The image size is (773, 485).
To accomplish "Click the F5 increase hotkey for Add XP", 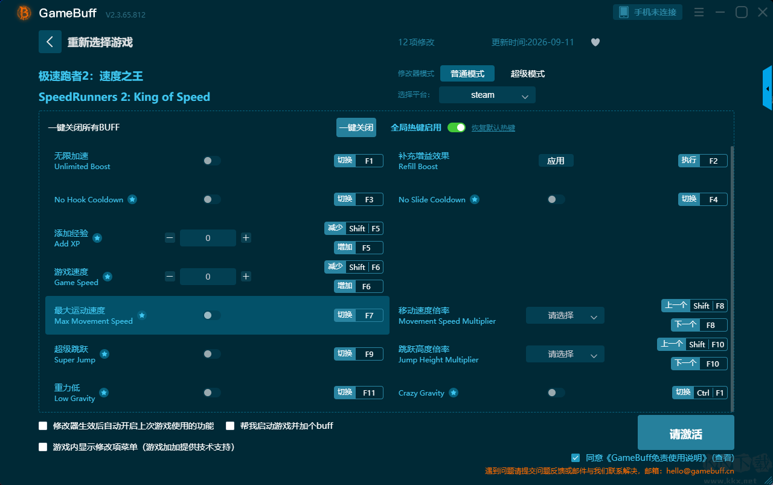I will [359, 248].
